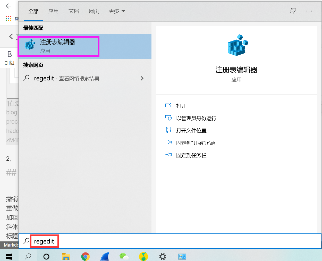Viewport: 322px width, 261px height.
Task: Select 注册表编辑器 best match result
Action: click(x=58, y=46)
